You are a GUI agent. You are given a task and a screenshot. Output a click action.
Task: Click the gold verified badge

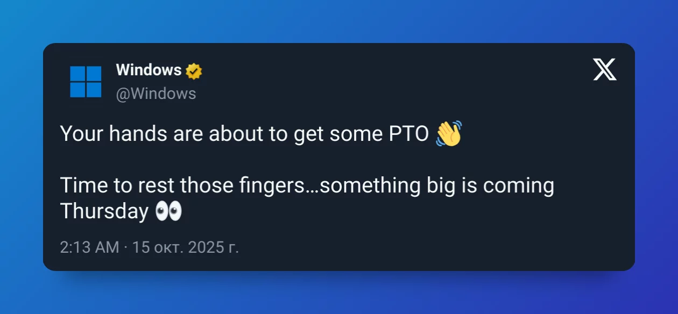click(194, 71)
